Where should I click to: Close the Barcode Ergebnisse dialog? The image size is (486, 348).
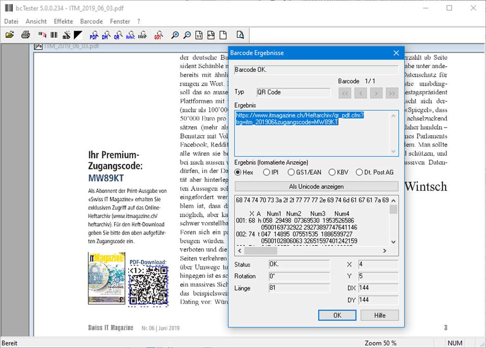(396, 53)
